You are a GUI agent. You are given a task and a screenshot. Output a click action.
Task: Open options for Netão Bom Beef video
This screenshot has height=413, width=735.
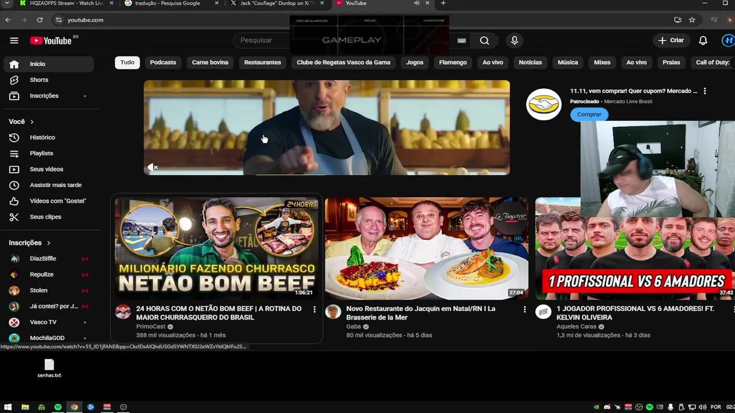(314, 310)
